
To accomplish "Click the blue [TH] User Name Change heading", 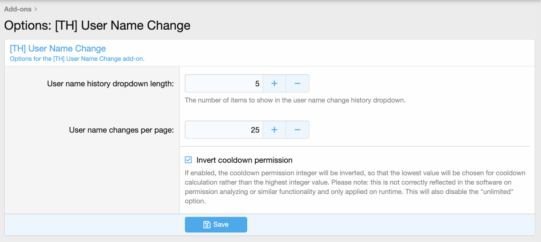I will tap(58, 48).
